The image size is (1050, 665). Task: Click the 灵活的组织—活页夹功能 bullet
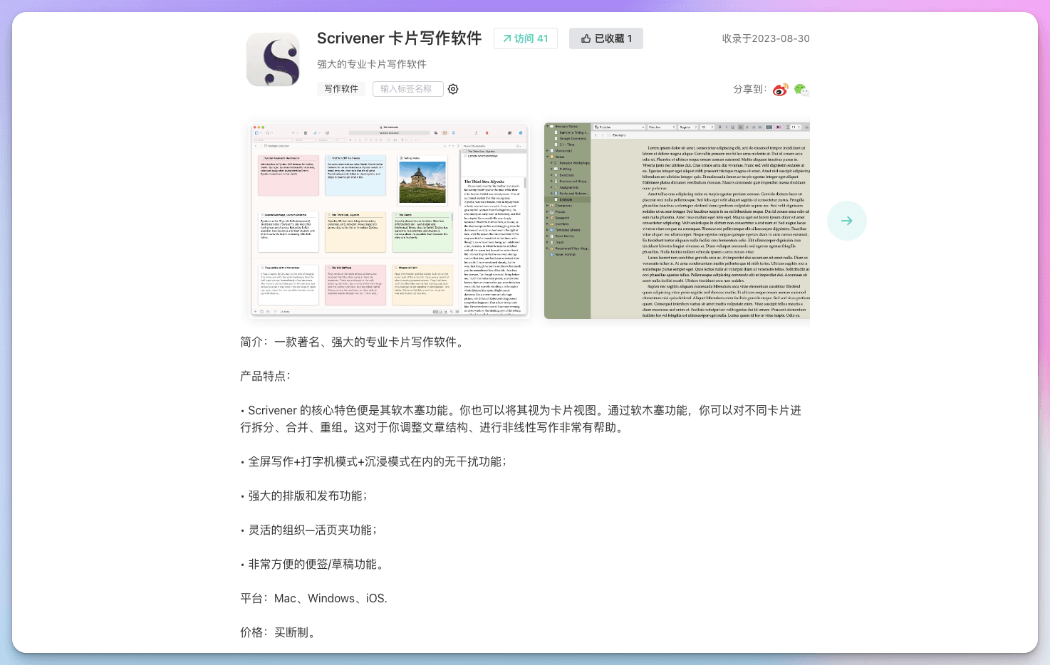click(x=308, y=530)
